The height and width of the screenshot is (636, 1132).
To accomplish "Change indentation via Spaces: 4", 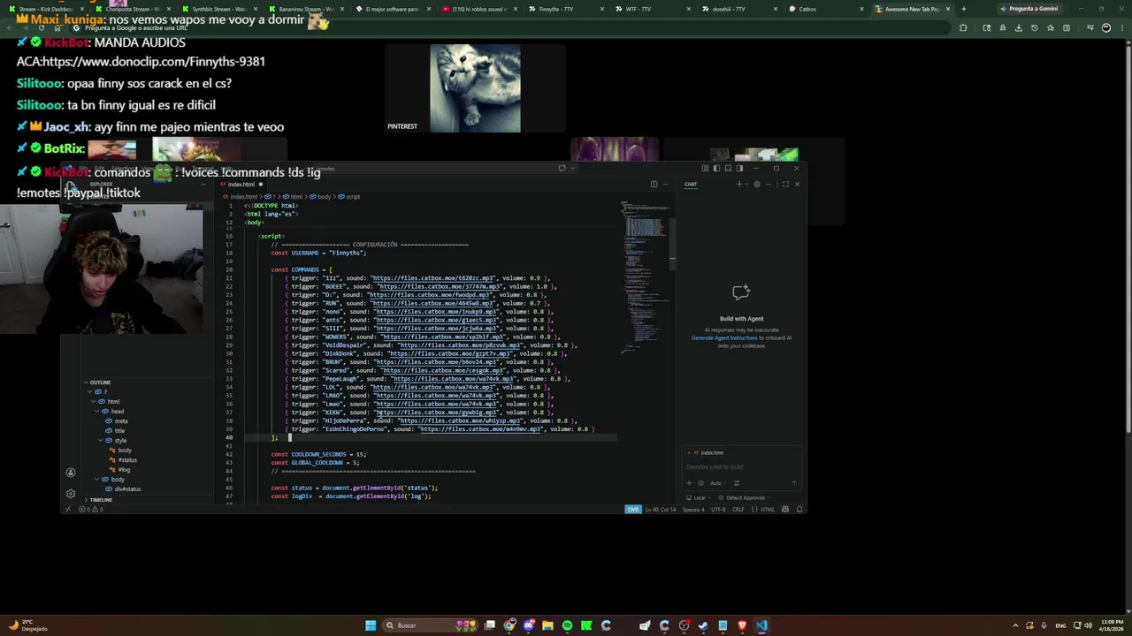I will pyautogui.click(x=692, y=509).
